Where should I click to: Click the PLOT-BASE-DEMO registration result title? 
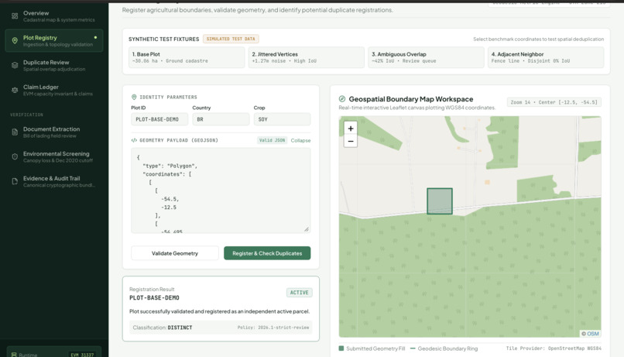pyautogui.click(x=154, y=297)
